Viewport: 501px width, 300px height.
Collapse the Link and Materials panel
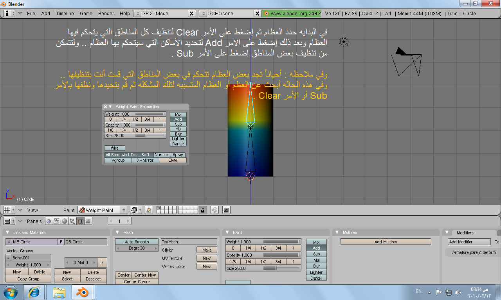point(7,232)
